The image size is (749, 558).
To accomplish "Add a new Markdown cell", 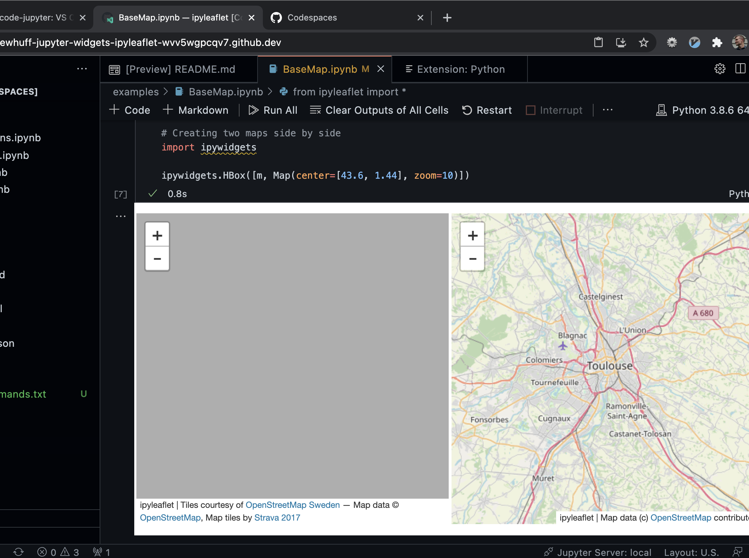I will click(195, 110).
